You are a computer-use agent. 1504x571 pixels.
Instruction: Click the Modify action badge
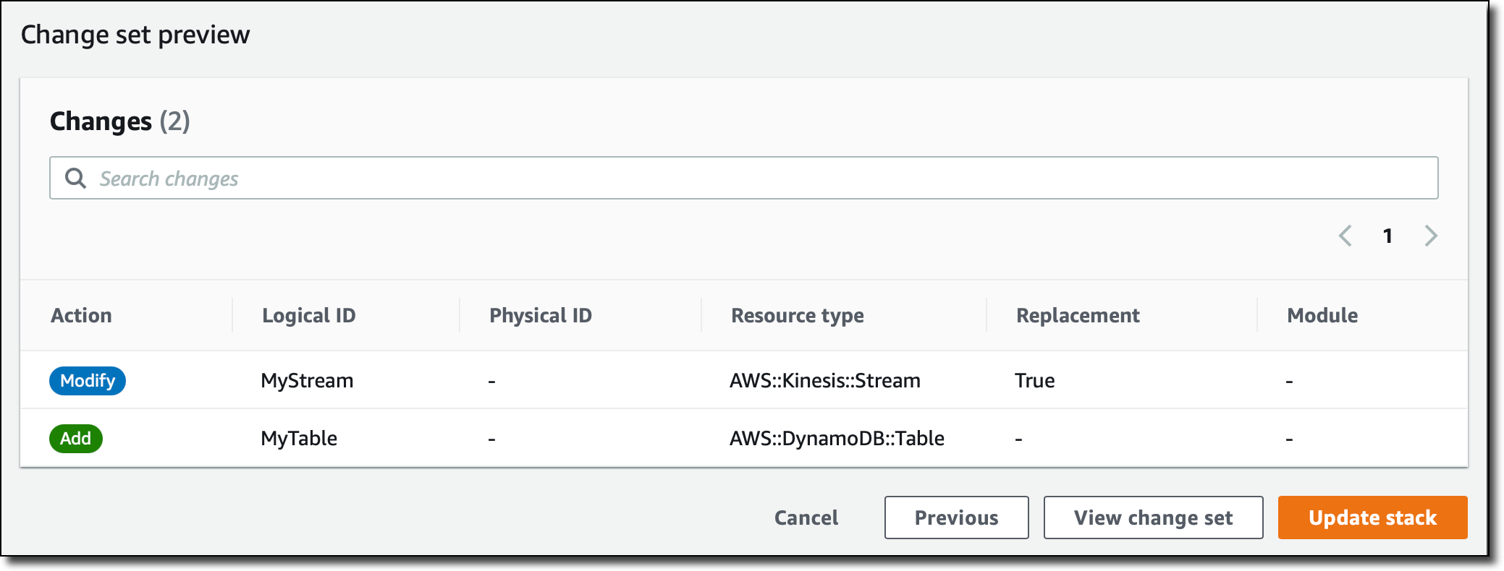tap(88, 381)
